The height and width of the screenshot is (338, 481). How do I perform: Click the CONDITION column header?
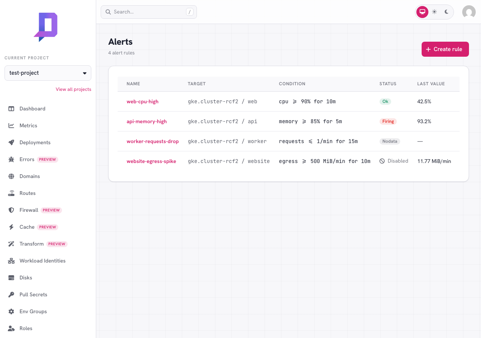(x=292, y=84)
